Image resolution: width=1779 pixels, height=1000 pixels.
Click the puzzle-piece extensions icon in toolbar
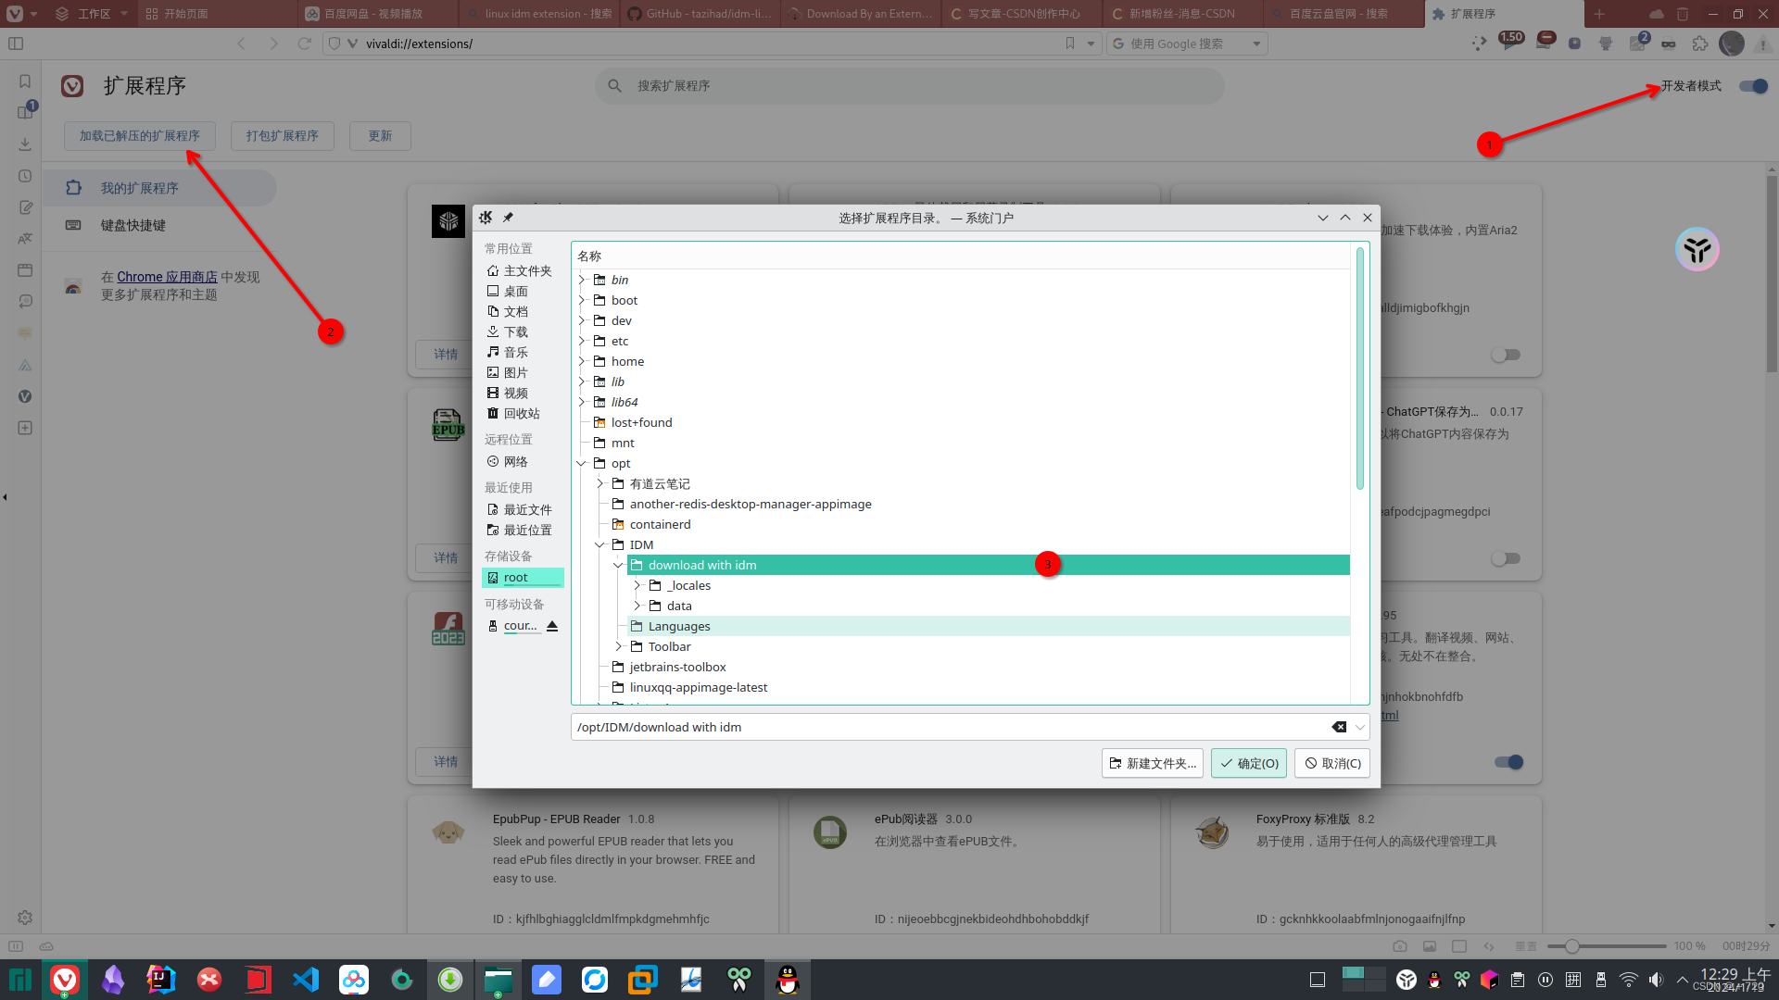tap(1700, 44)
